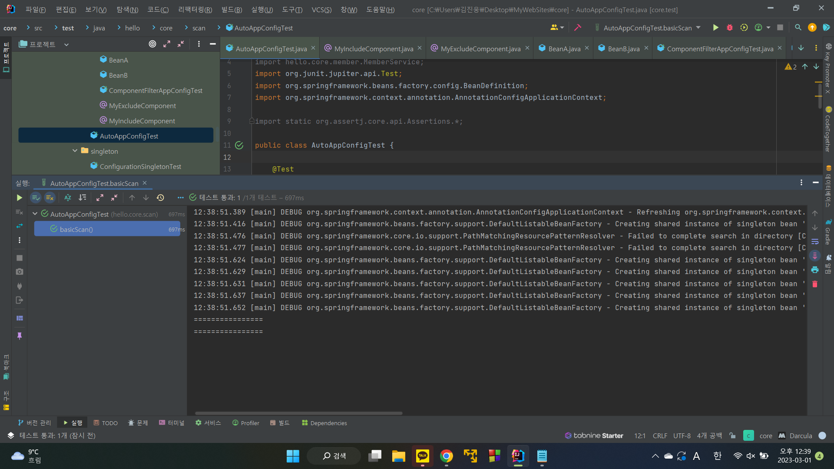Open Dependencies tool window
The height and width of the screenshot is (469, 834).
tap(324, 423)
